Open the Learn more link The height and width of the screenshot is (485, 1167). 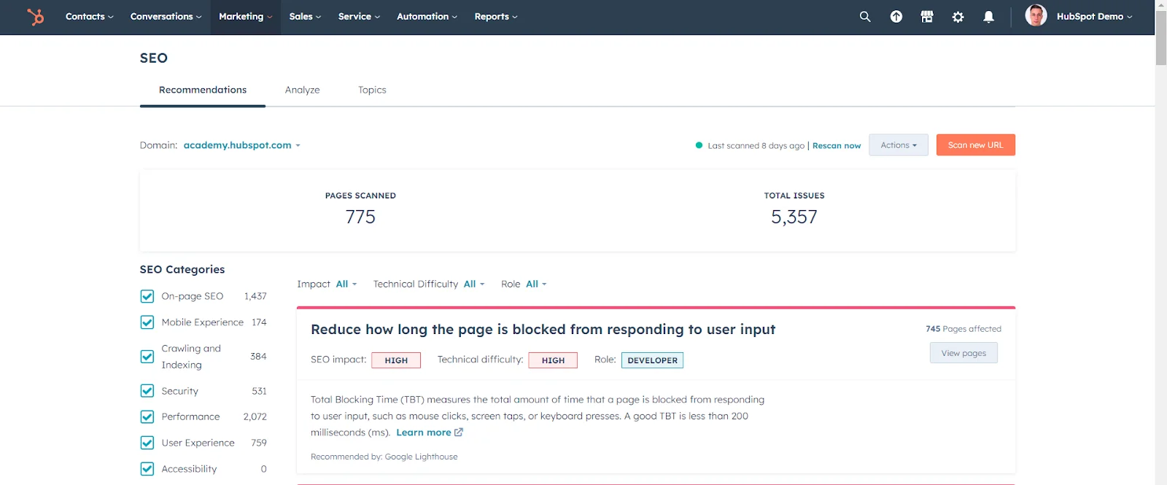coord(423,432)
